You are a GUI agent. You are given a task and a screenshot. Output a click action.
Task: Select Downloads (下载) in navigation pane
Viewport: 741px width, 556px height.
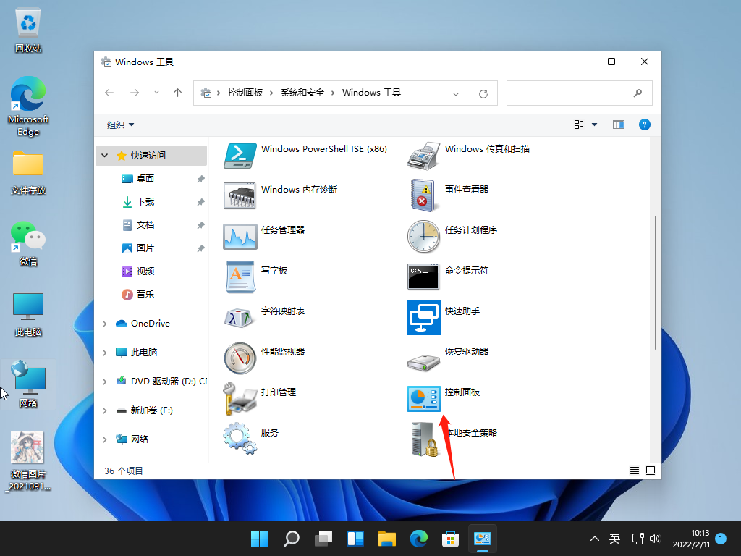pos(145,202)
